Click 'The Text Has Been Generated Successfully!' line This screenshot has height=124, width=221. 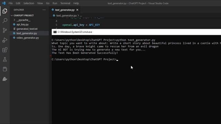[85, 53]
